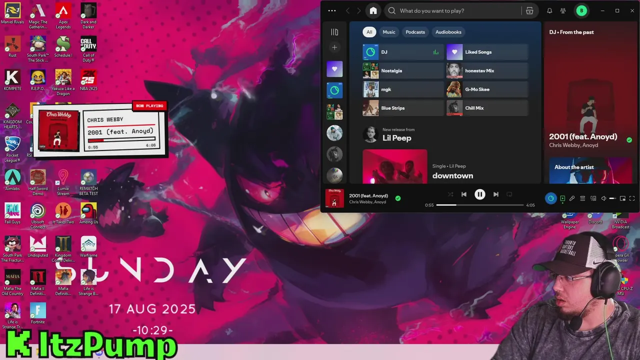
Task: Skip to previous track
Action: pyautogui.click(x=464, y=194)
